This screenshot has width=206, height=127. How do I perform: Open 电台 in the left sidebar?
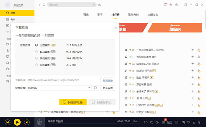17,19
